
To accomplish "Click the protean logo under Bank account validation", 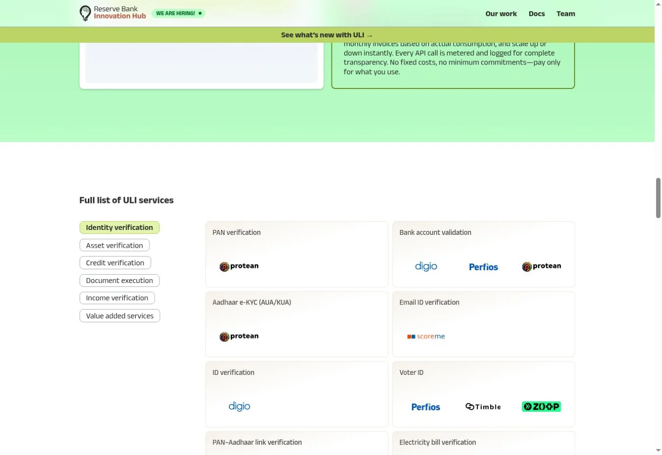I will click(x=541, y=266).
